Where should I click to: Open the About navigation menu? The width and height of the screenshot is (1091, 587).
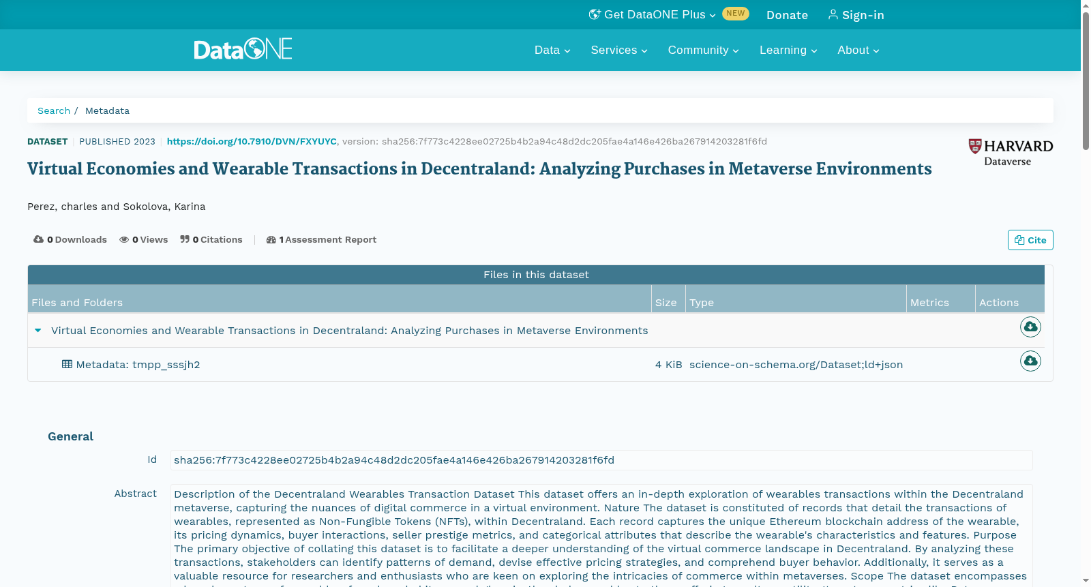pos(858,50)
